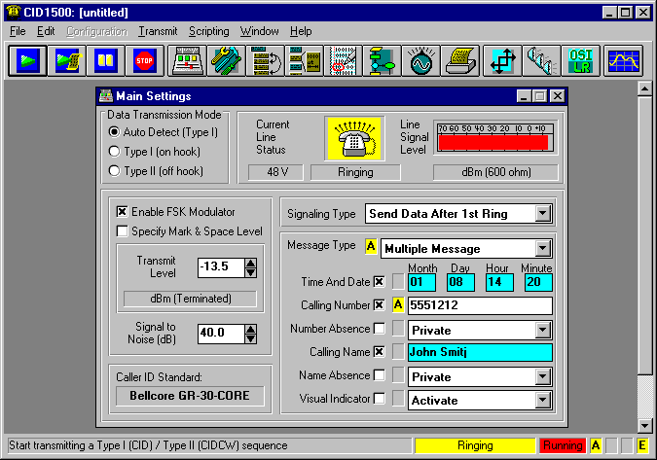
Task: Open the OSI LR toolbar icon
Action: 578,61
